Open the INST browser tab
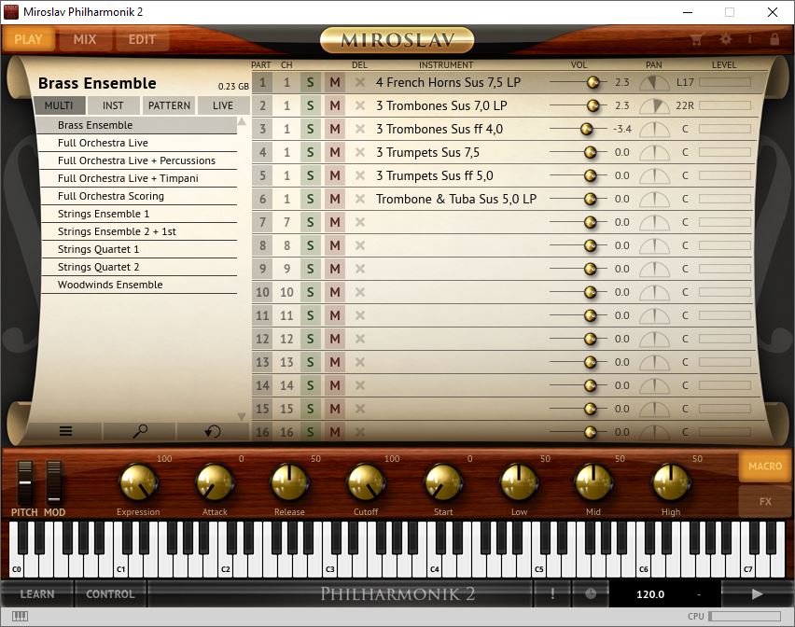The width and height of the screenshot is (795, 627). tap(113, 105)
